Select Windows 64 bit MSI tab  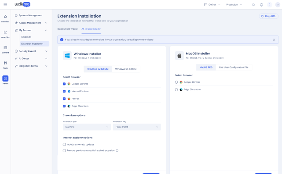tap(126, 69)
